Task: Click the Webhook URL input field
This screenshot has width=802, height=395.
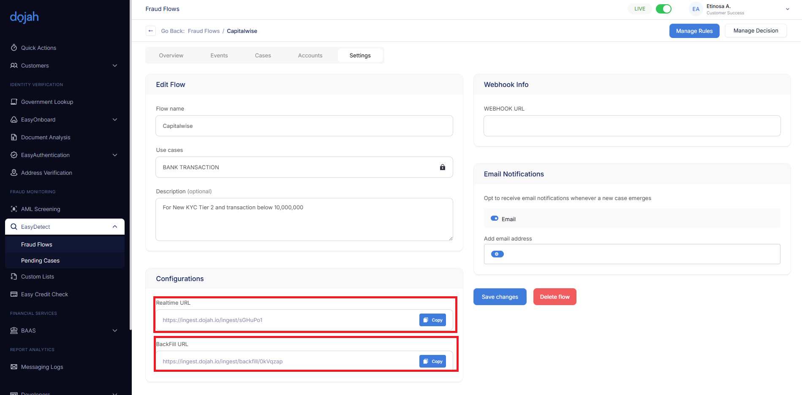Action: coord(632,126)
